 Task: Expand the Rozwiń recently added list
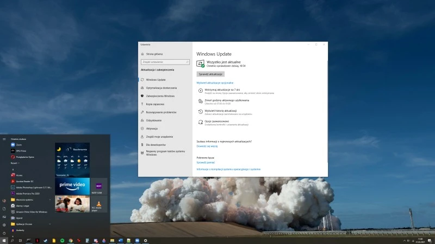[x=15, y=163]
